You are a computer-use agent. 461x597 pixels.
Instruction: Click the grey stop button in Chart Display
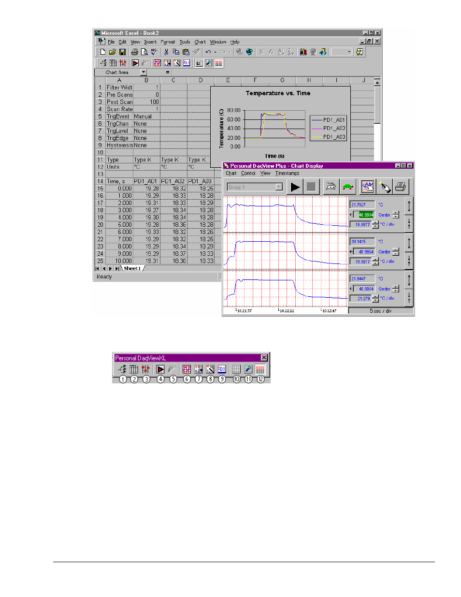311,187
